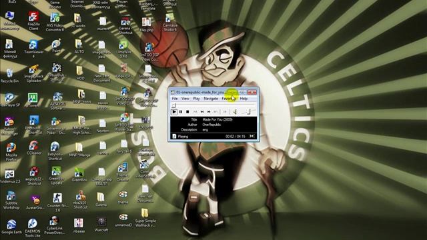Select the FileZilla Client desktop icon

tap(33, 21)
